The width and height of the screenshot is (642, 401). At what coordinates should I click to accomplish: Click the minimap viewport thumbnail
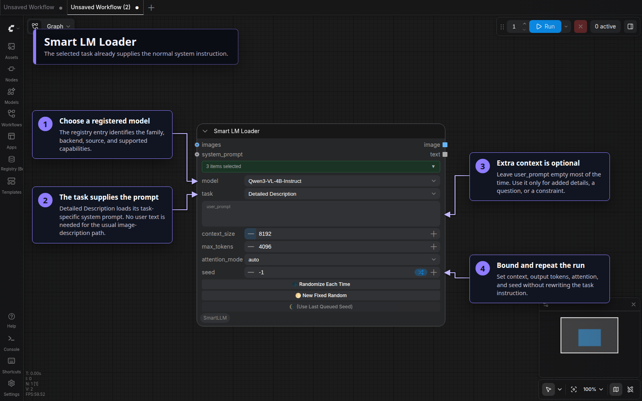pyautogui.click(x=589, y=335)
